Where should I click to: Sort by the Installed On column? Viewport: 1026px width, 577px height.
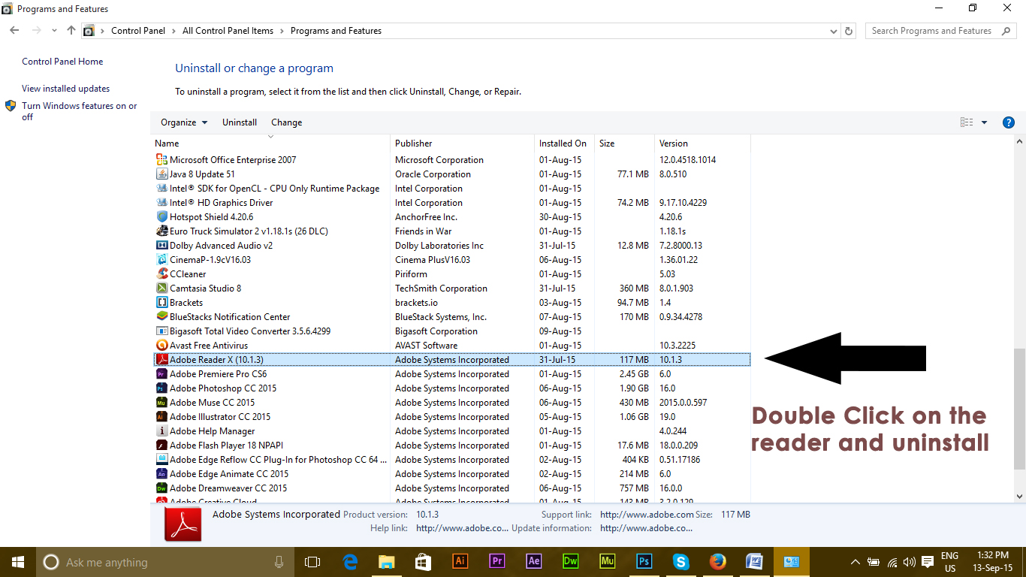tap(564, 143)
